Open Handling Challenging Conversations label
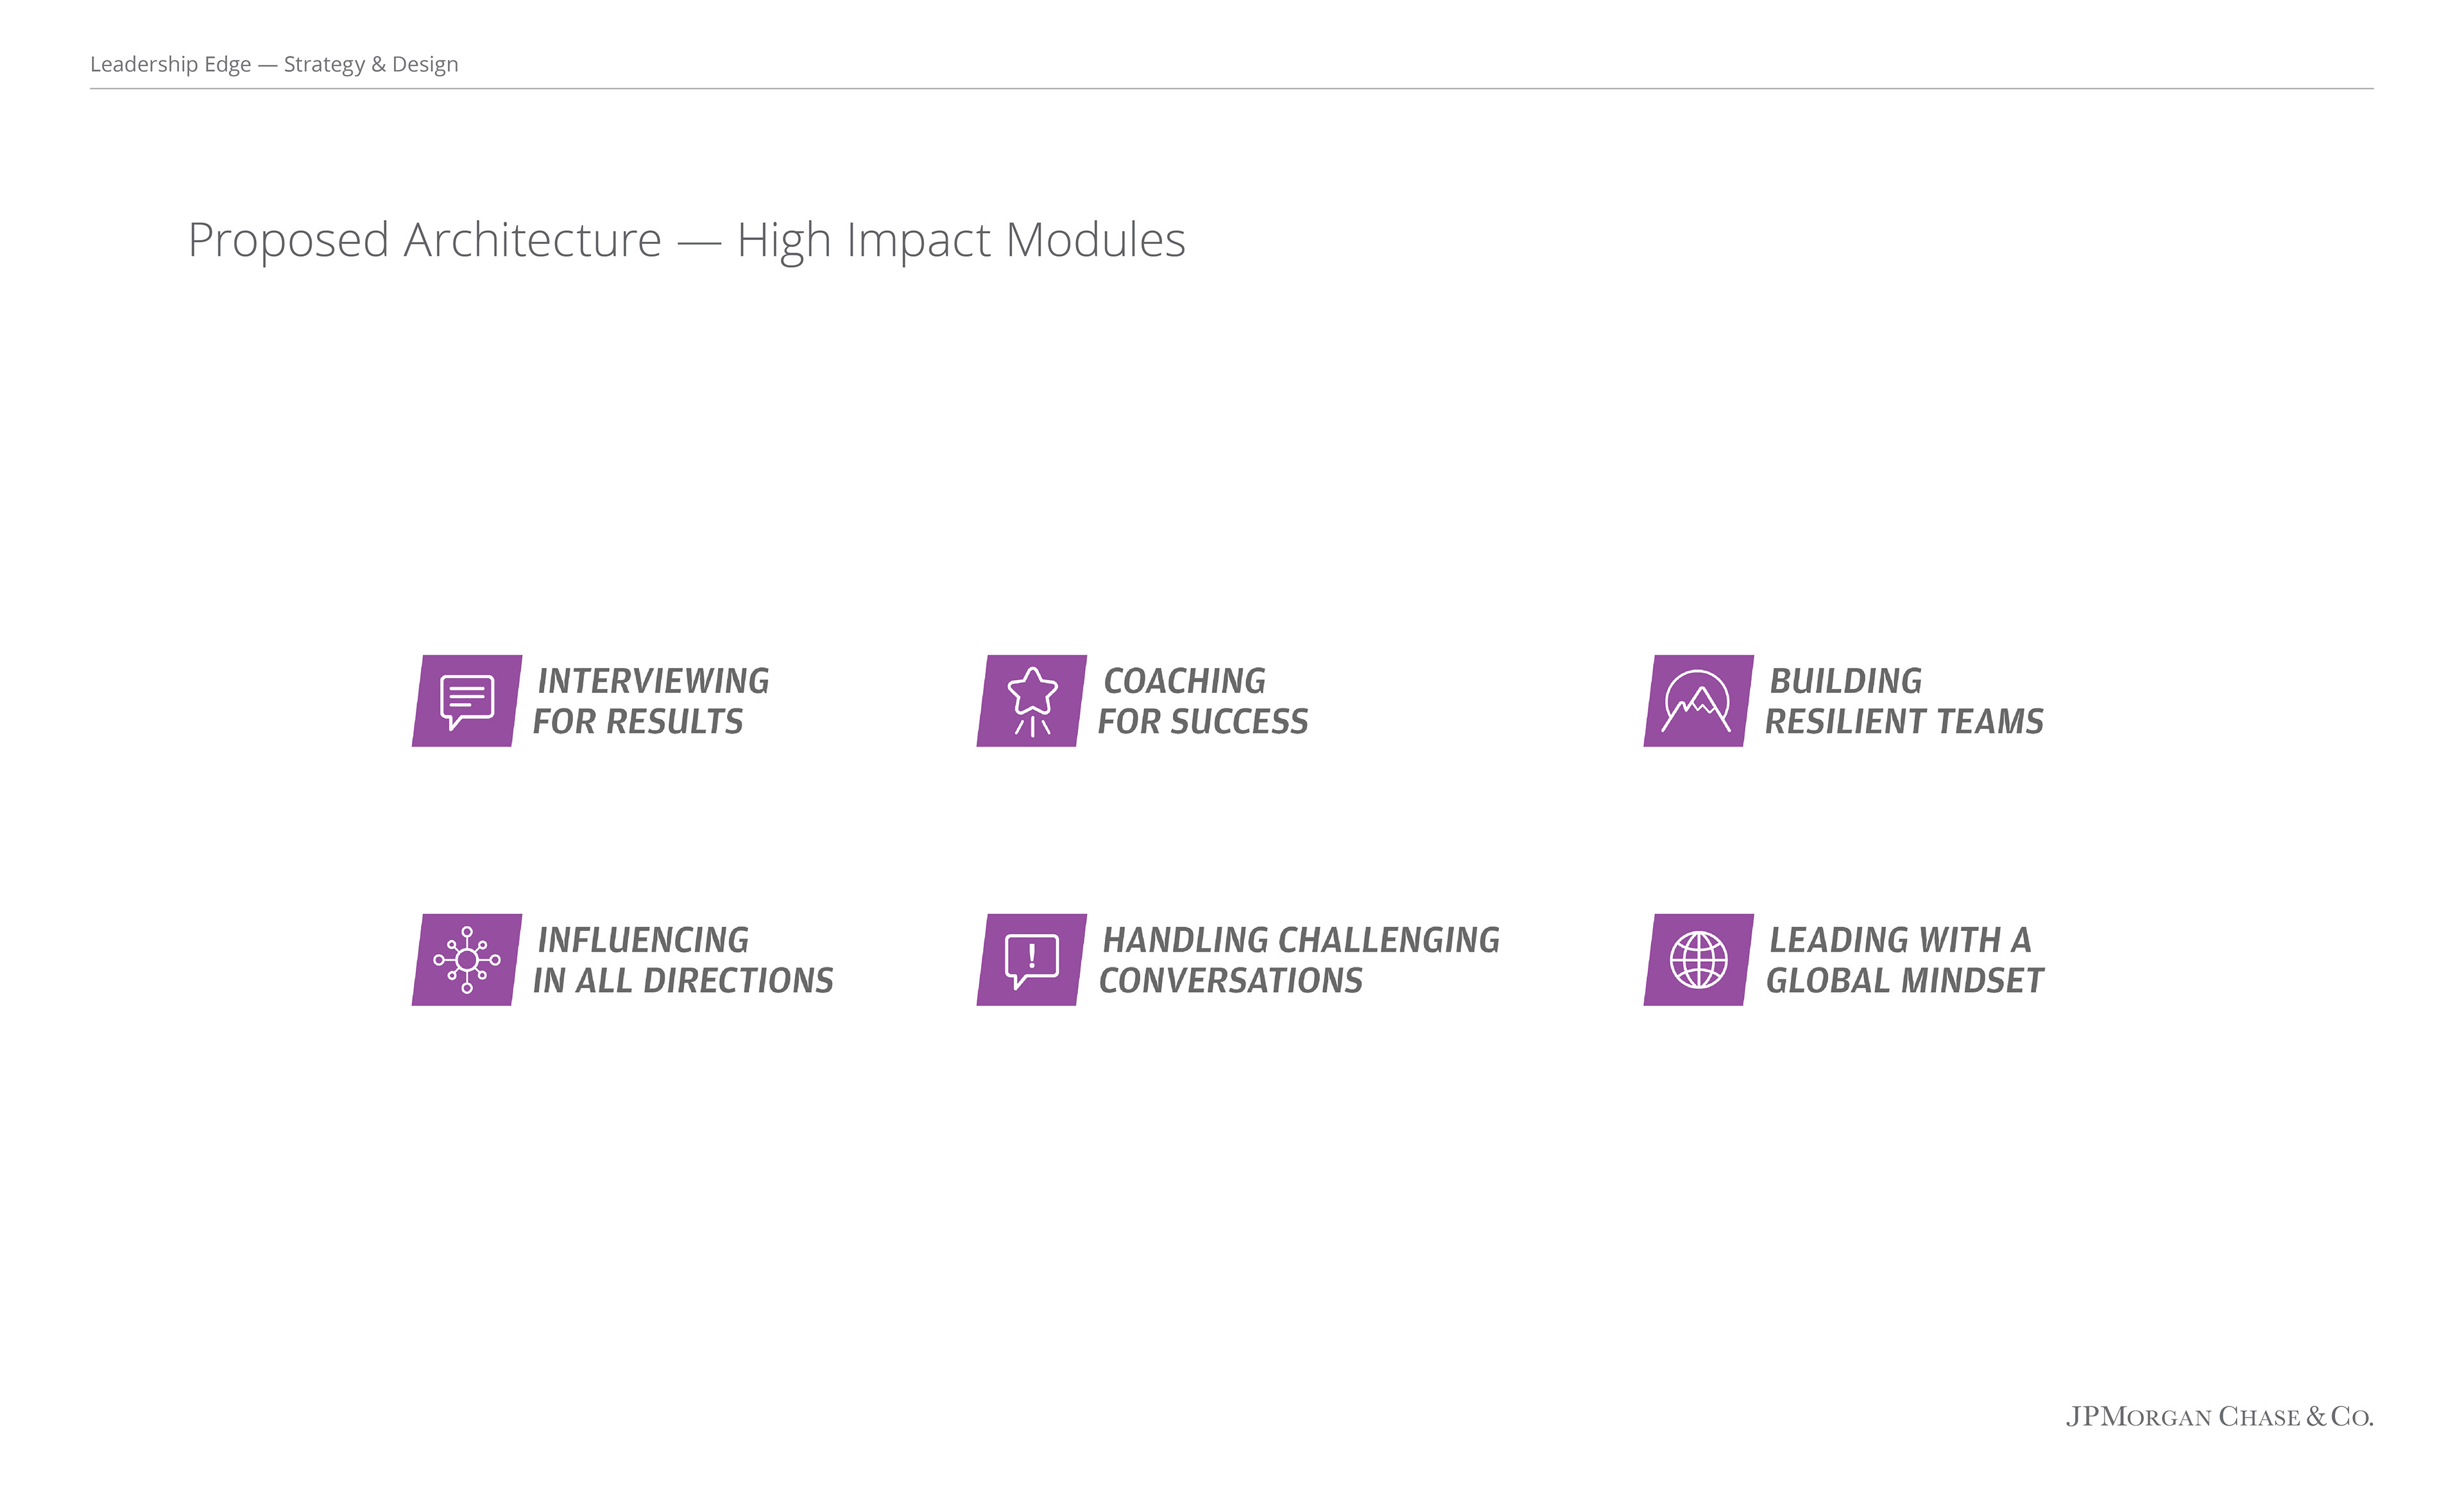Viewport: 2464px width, 1495px height. 1299,960
